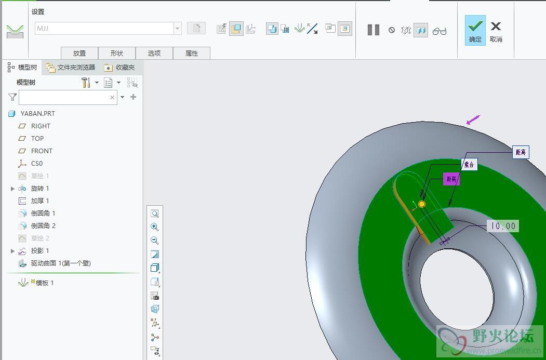The image size is (546, 360).
Task: Select unattached preview mode icon
Action: [406, 31]
